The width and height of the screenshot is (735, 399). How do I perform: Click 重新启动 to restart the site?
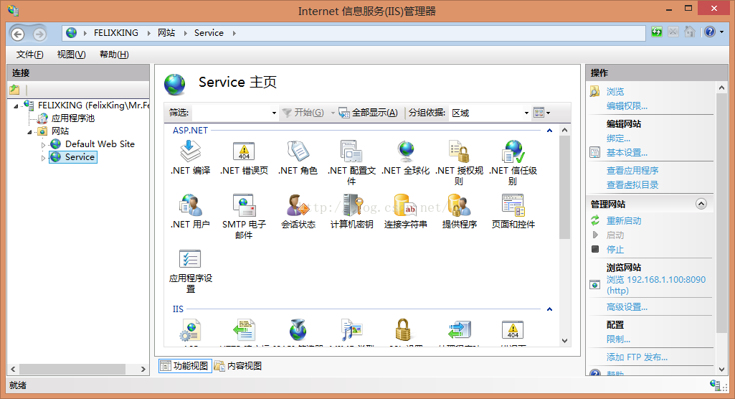pos(623,221)
